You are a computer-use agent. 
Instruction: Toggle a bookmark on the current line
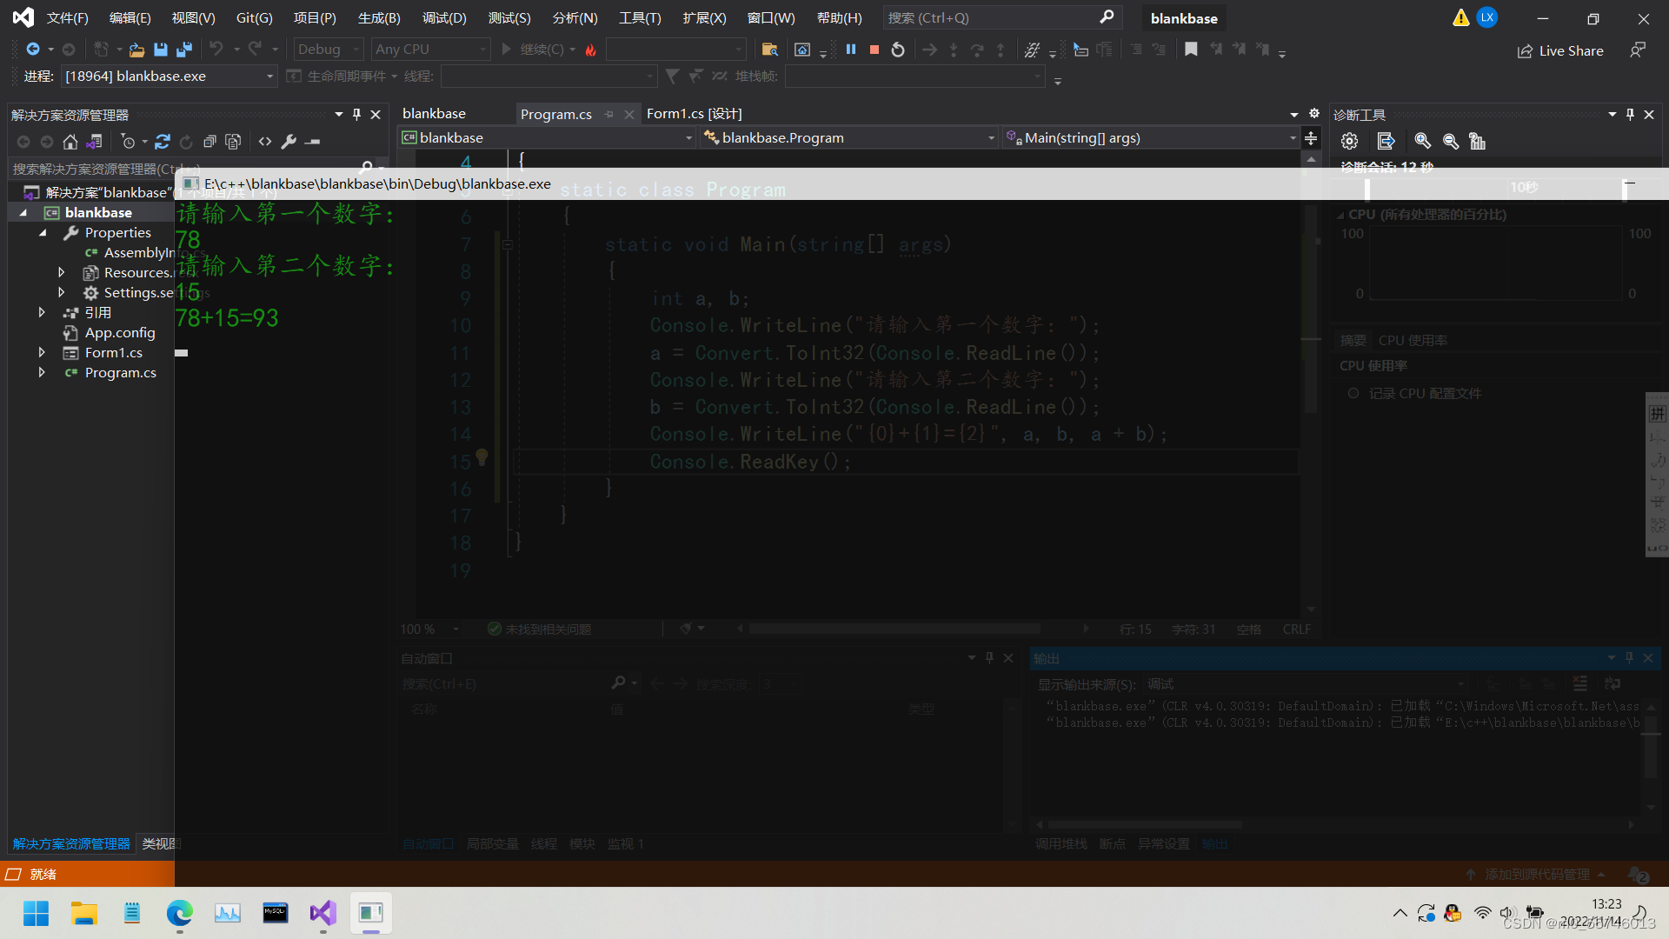(1191, 50)
